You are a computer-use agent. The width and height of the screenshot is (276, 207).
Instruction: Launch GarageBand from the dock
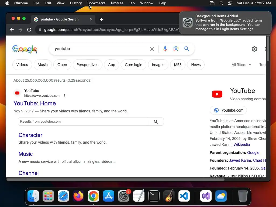point(169,196)
